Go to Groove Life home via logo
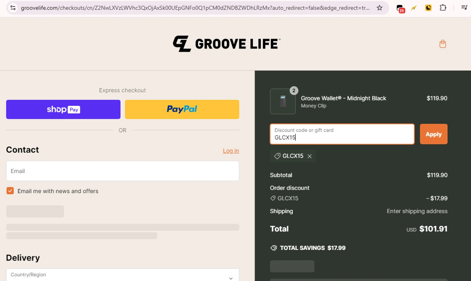Viewport: 471px width, 281px height. click(226, 44)
